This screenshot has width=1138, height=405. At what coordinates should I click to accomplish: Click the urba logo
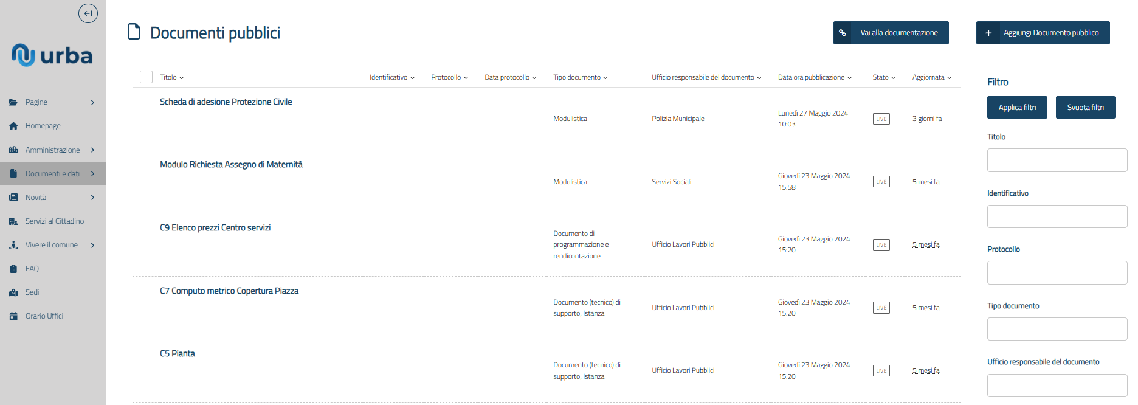[x=52, y=55]
